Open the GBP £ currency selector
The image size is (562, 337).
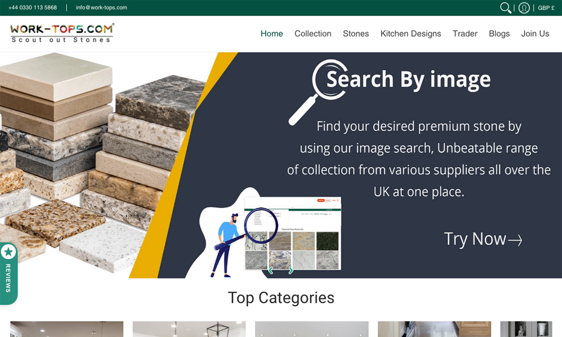(x=546, y=8)
